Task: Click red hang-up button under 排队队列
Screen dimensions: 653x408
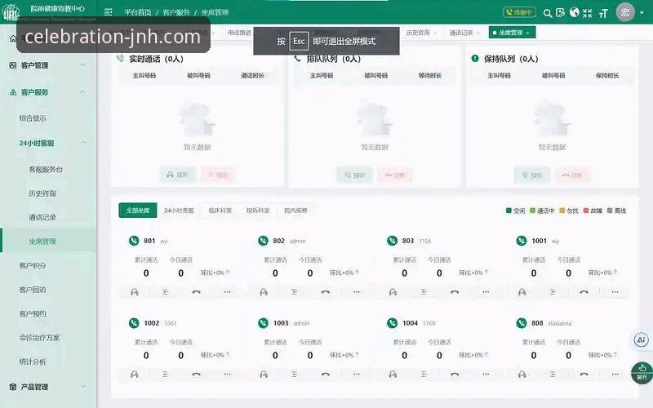Action: pos(395,175)
